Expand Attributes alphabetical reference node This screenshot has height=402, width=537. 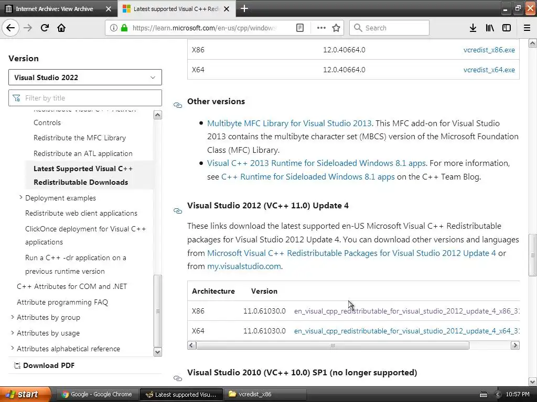click(13, 348)
